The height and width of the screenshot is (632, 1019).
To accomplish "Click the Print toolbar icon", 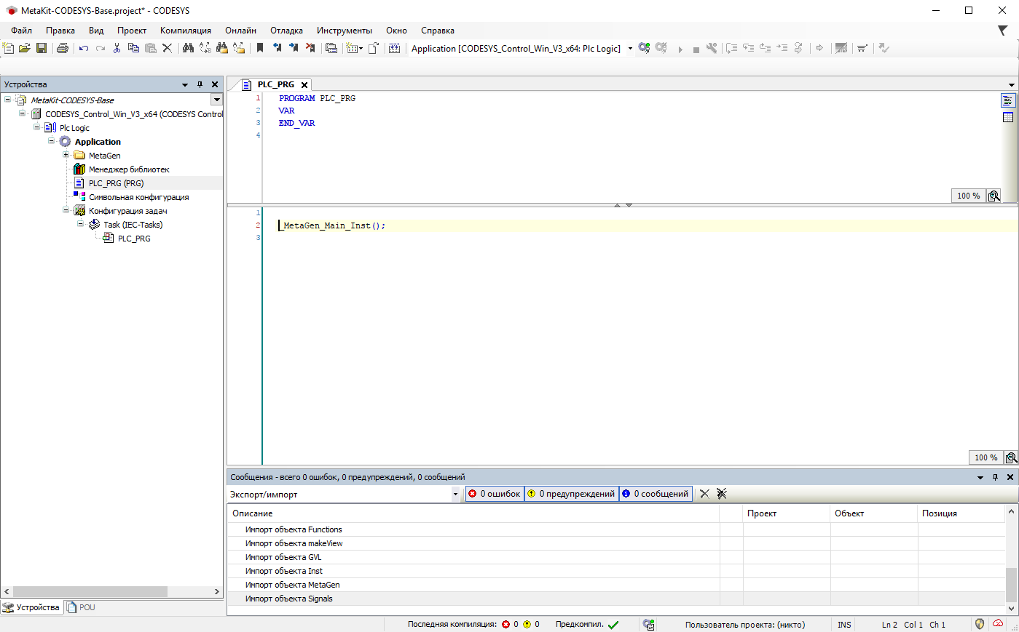I will [63, 48].
